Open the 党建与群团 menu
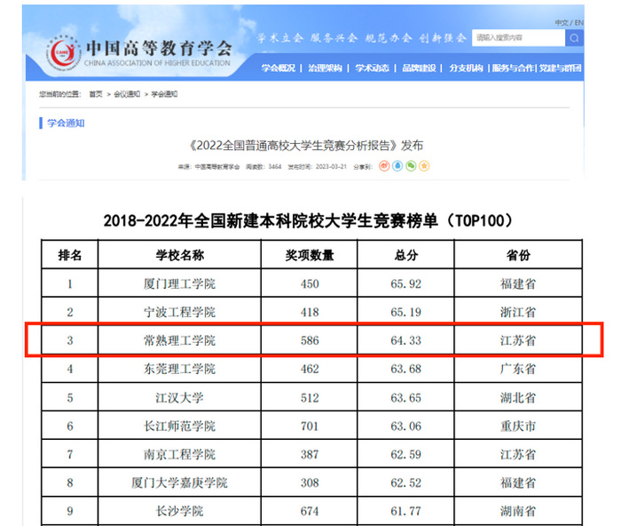This screenshot has height=526, width=621. [560, 68]
